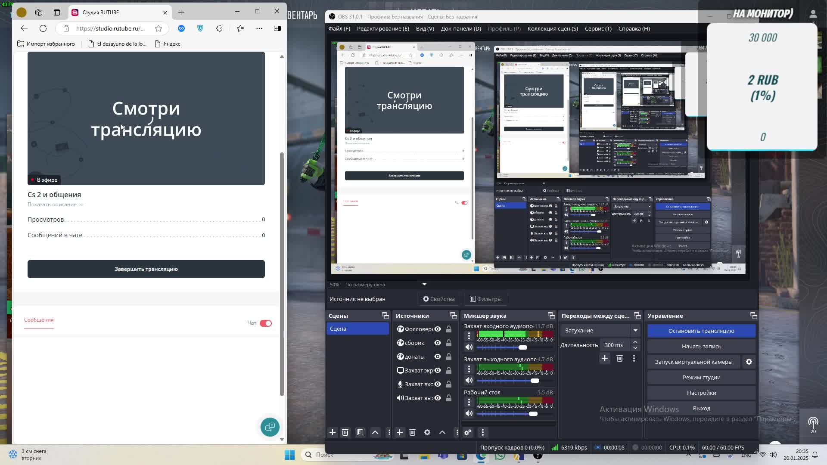The image size is (827, 465).
Task: Refresh the Rutube studio page
Action: click(43, 28)
